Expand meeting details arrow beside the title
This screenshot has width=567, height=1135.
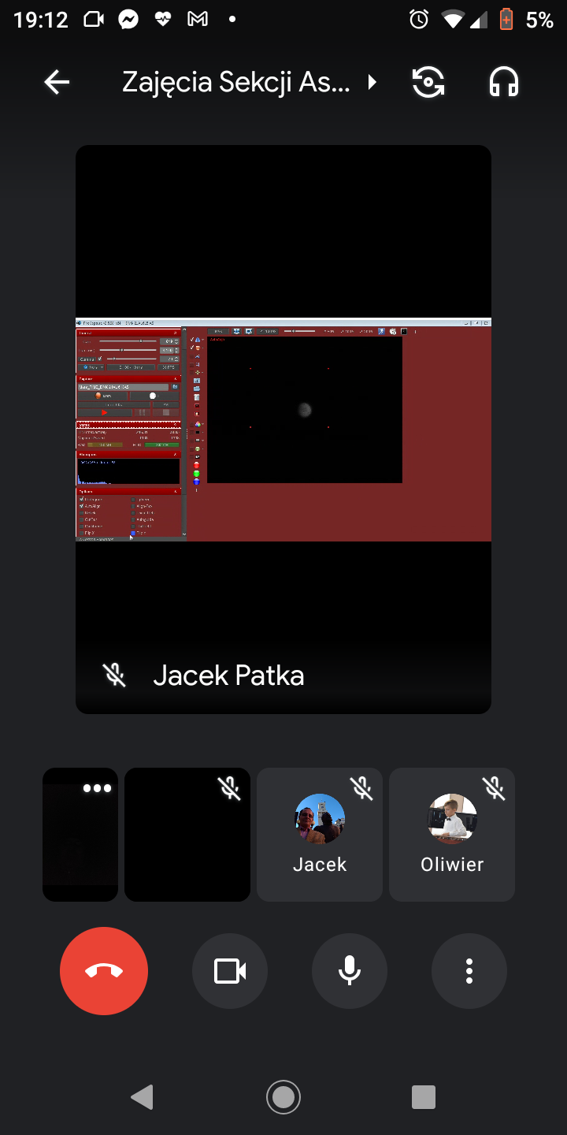tap(372, 82)
